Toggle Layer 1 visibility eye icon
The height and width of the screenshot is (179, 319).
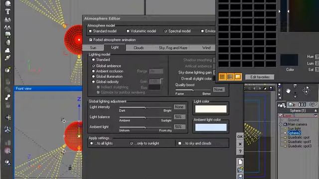316,115
